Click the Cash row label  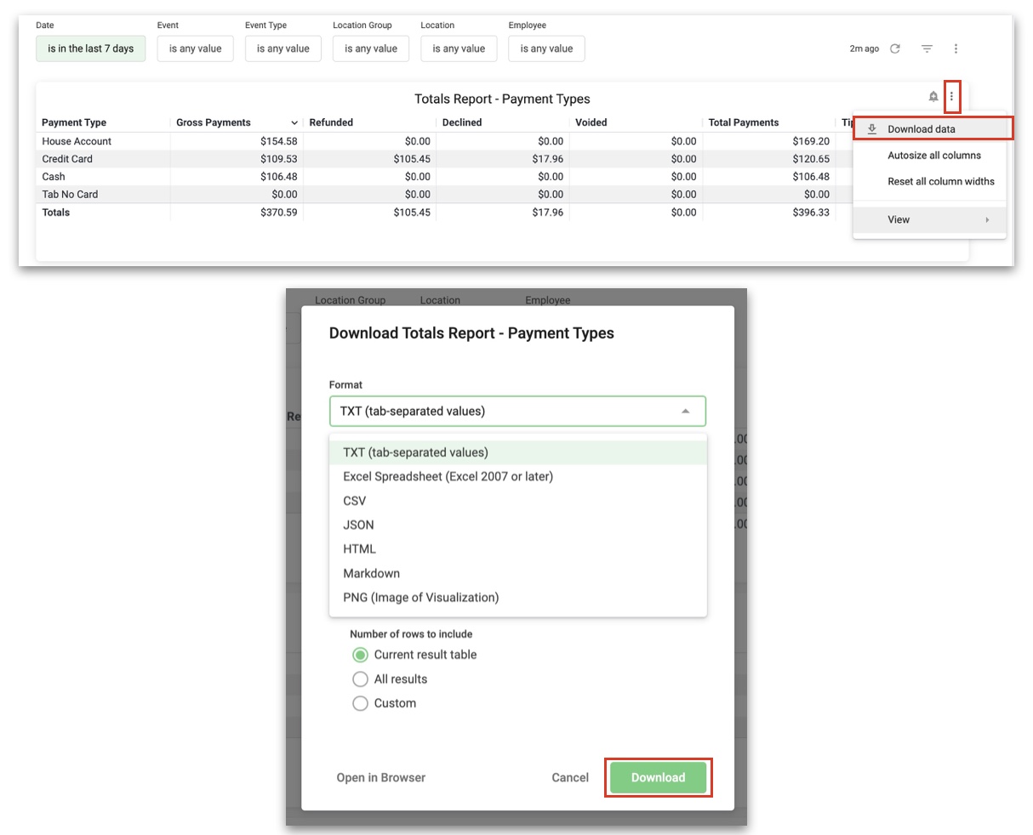pyautogui.click(x=54, y=177)
